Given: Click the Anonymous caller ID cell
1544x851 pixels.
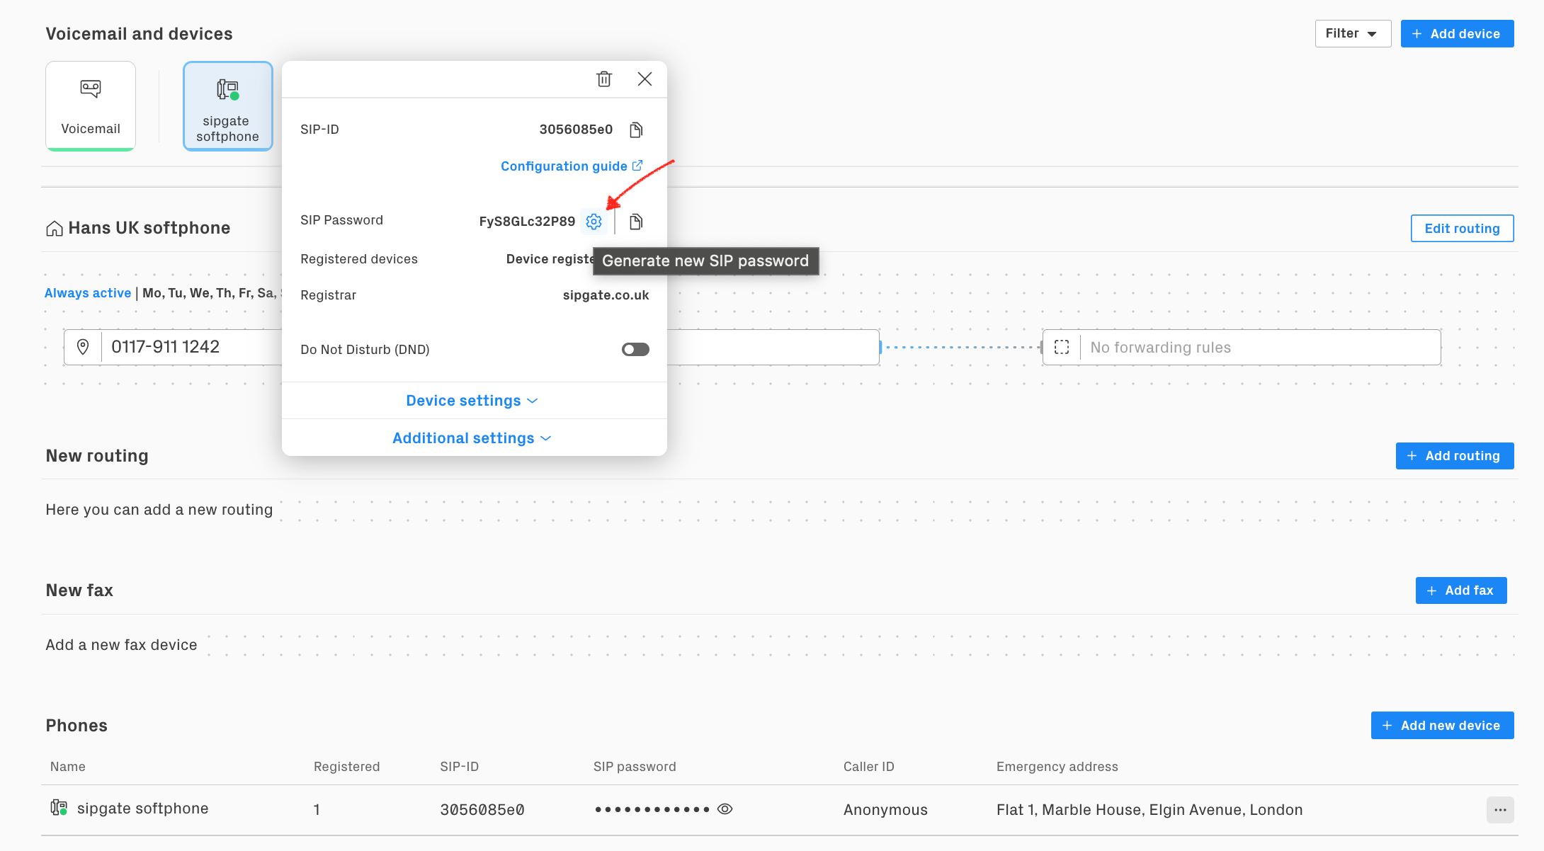Looking at the screenshot, I should click(x=885, y=809).
